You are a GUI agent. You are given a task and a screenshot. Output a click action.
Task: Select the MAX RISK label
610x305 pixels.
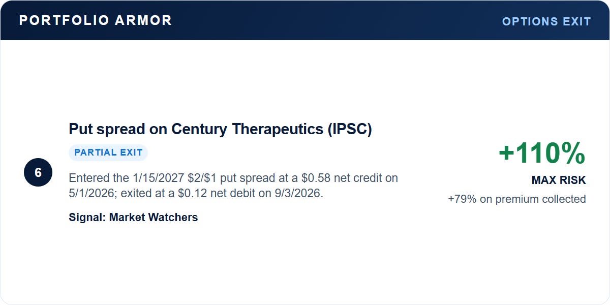(559, 180)
